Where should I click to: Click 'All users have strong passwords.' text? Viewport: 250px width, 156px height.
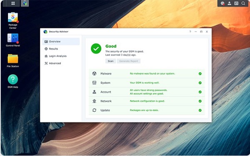point(148,90)
